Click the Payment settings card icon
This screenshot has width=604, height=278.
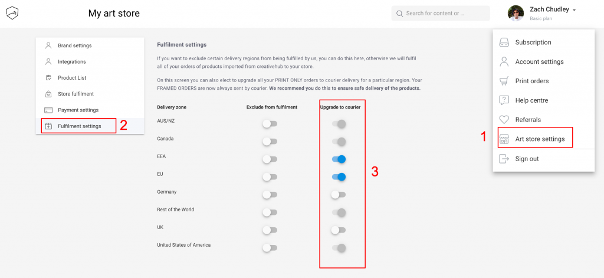coord(48,110)
